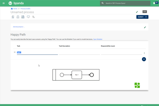Open the translate language icon
Screen dimensions: 159x106
tap(33, 17)
